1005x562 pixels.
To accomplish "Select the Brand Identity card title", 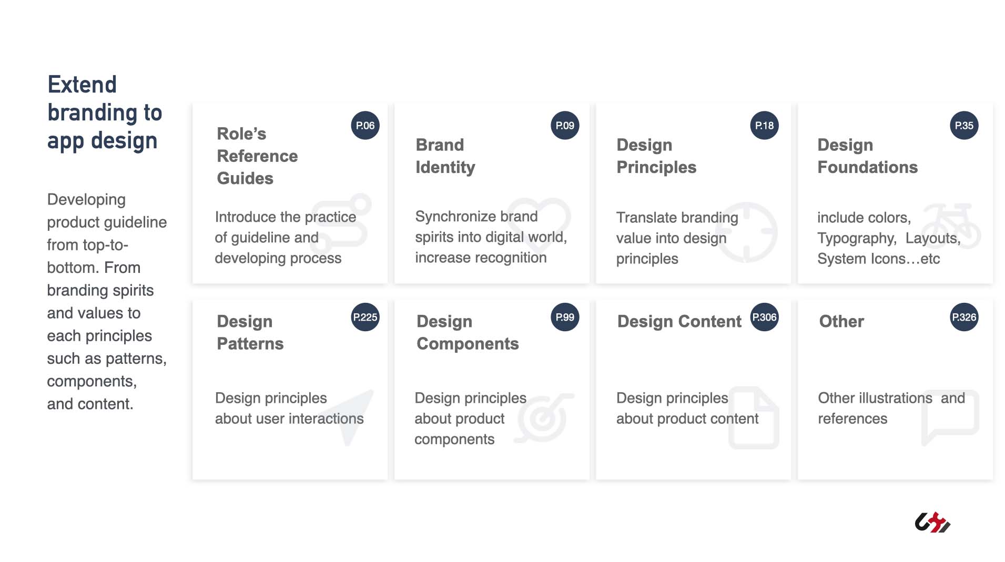I will [x=445, y=156].
